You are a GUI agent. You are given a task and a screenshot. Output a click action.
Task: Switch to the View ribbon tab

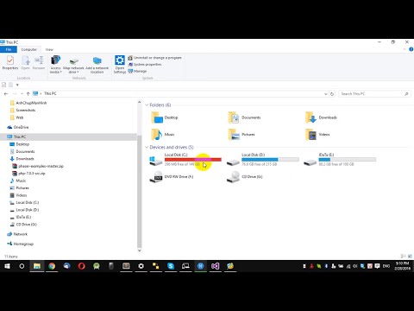pos(49,49)
